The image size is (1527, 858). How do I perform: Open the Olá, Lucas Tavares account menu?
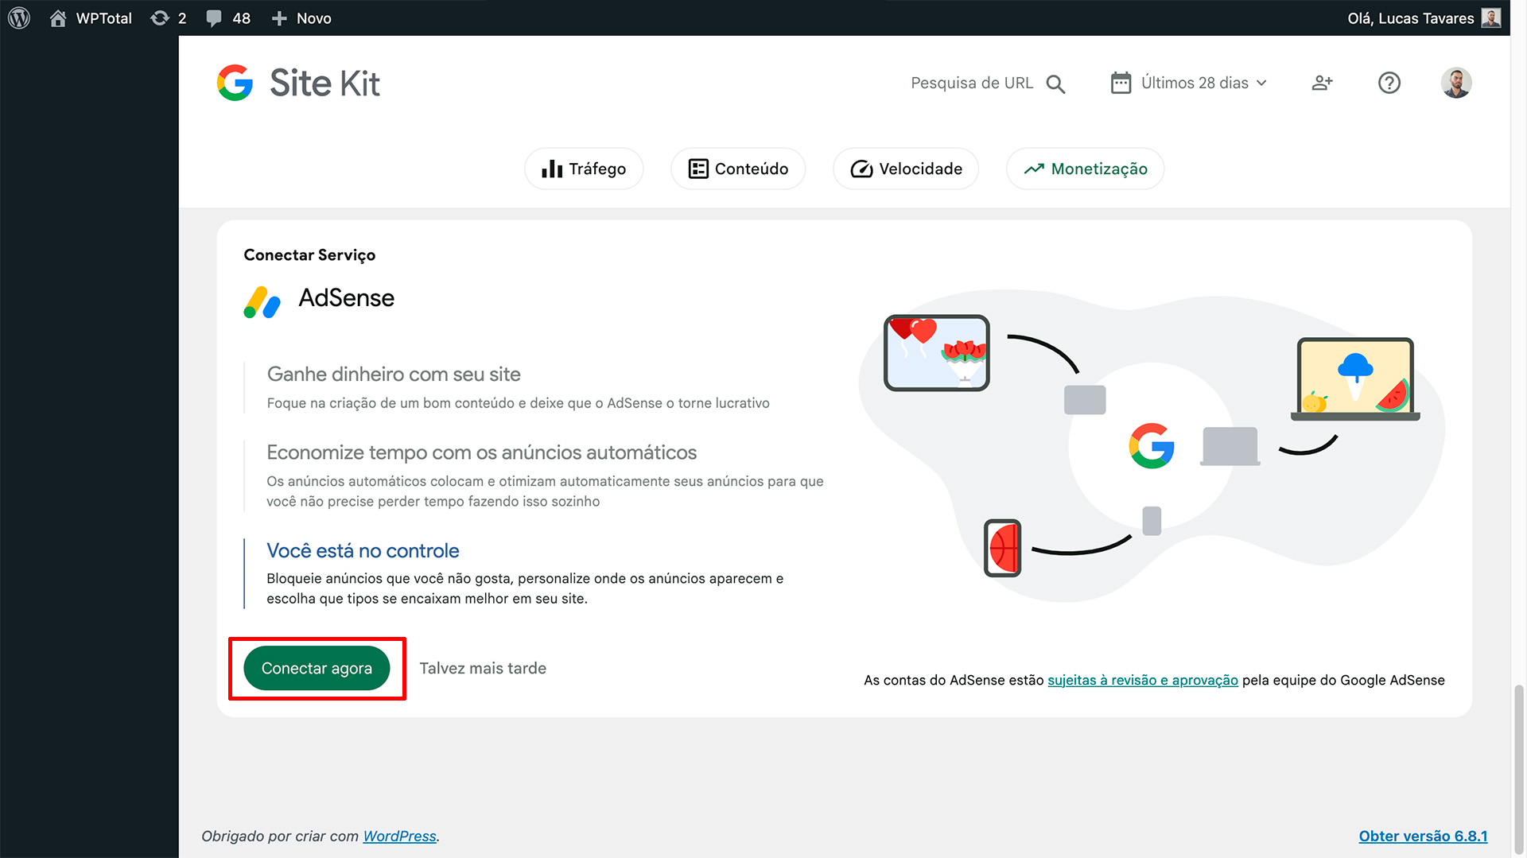pos(1424,17)
